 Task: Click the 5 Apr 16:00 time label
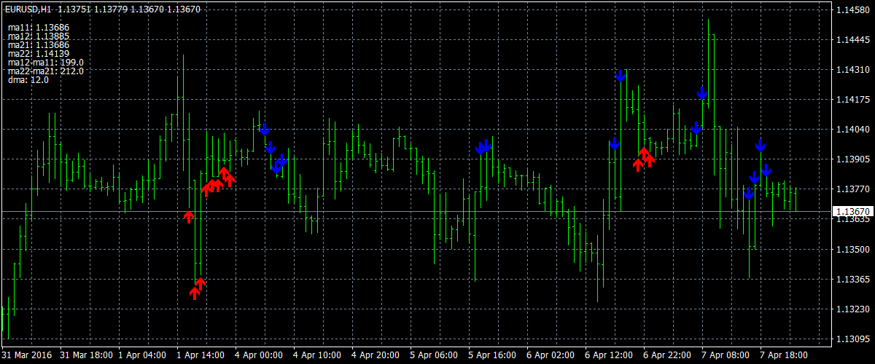point(492,355)
